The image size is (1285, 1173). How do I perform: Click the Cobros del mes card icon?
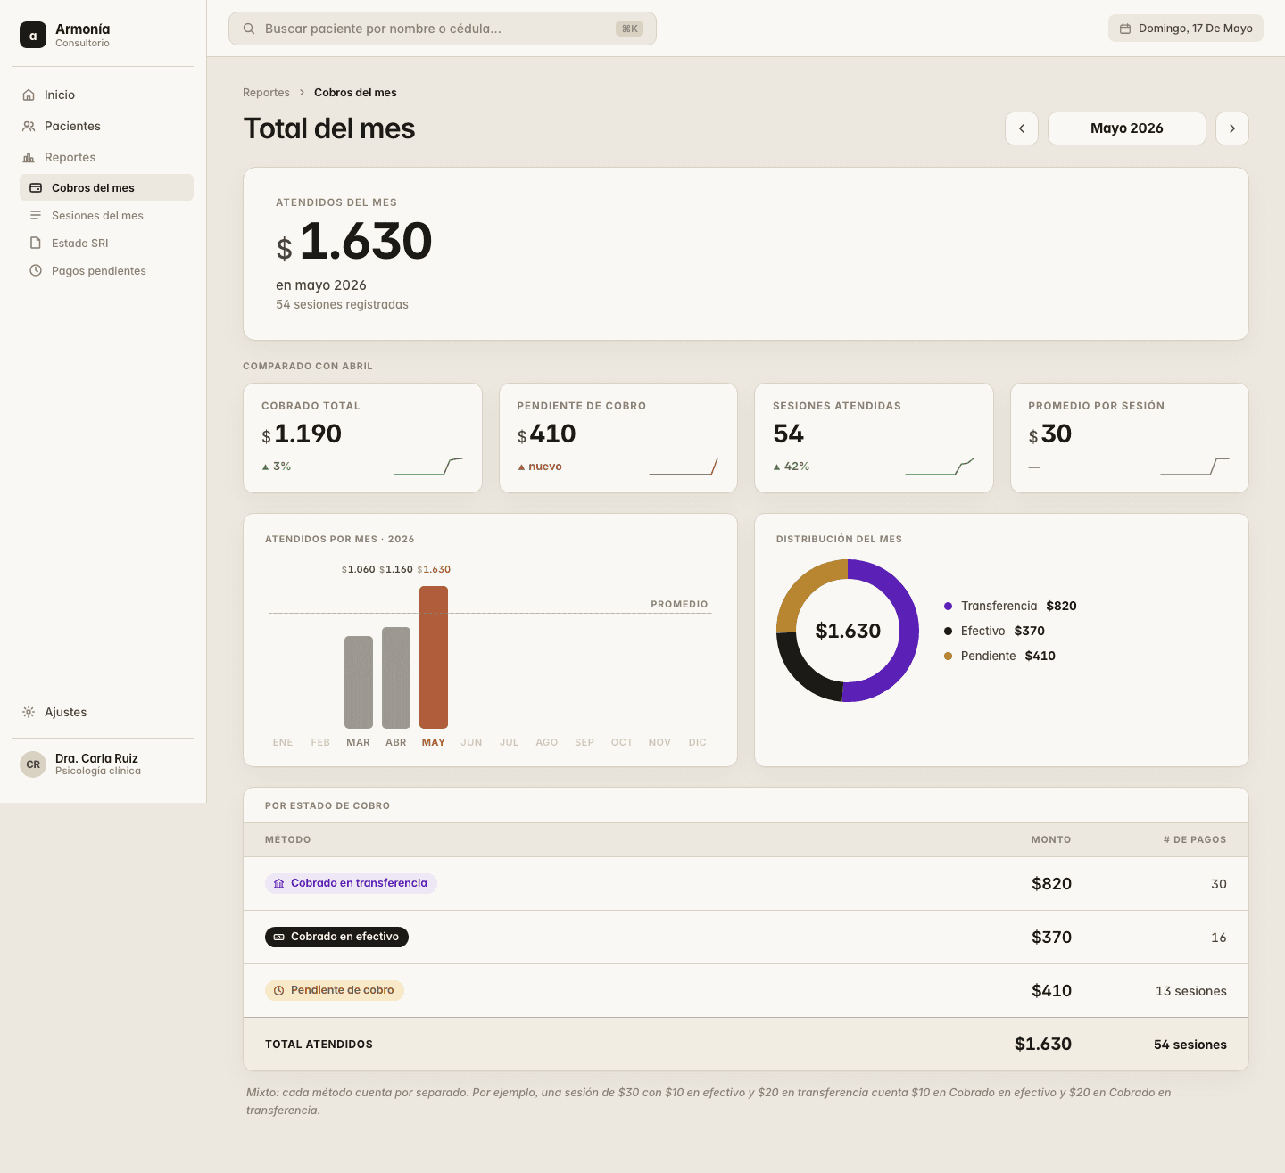tap(36, 187)
